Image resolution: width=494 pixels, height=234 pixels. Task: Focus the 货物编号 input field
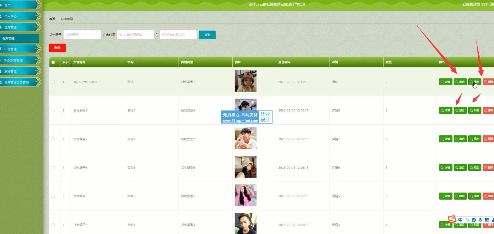coord(82,35)
